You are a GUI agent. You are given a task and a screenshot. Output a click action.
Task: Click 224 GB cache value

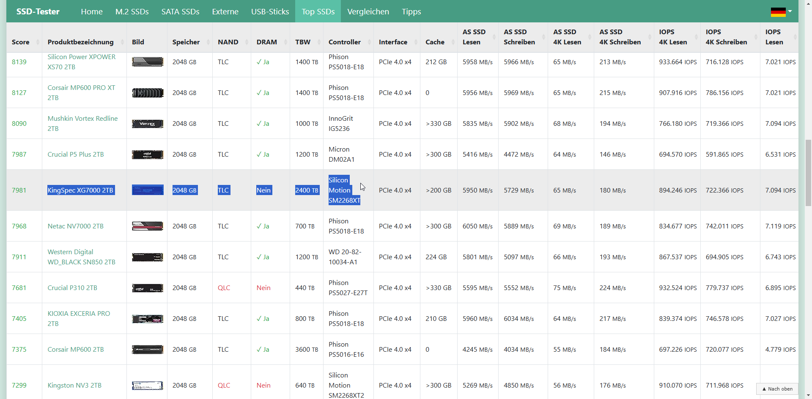click(x=436, y=257)
